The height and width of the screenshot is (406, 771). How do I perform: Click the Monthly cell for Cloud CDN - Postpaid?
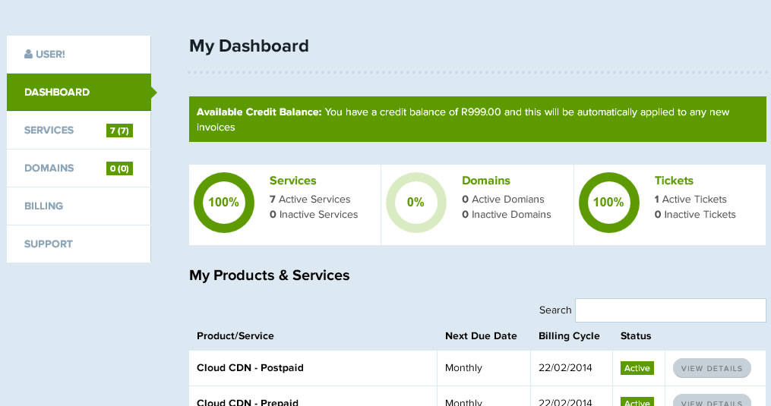463,367
